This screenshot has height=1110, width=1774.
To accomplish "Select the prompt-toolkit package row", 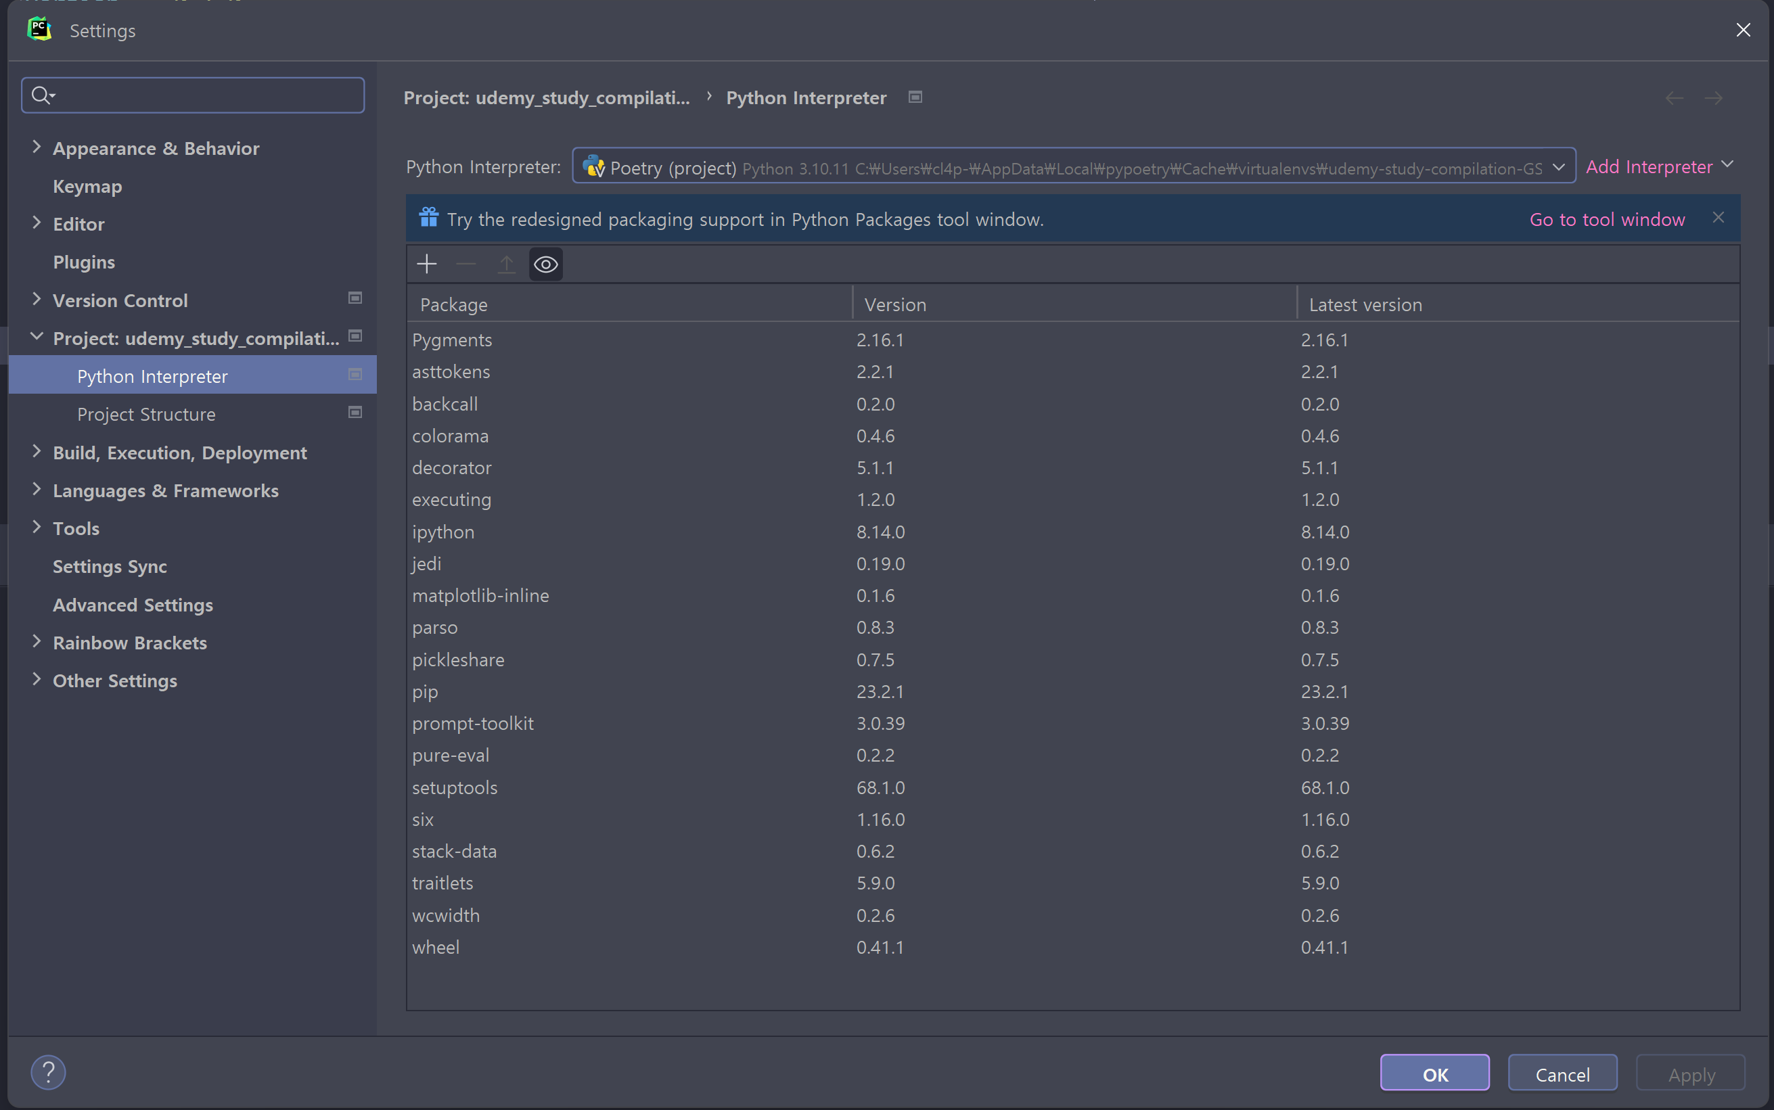I will coord(1073,723).
